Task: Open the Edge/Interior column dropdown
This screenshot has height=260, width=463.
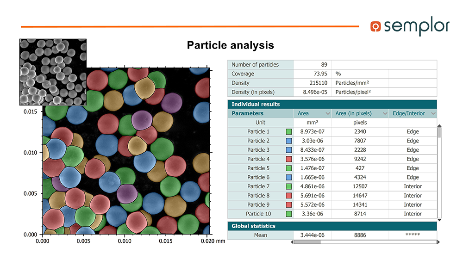Action: pos(433,113)
